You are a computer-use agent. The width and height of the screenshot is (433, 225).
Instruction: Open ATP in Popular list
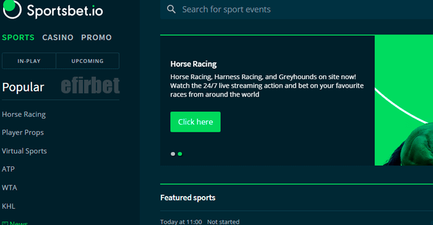tap(8, 169)
